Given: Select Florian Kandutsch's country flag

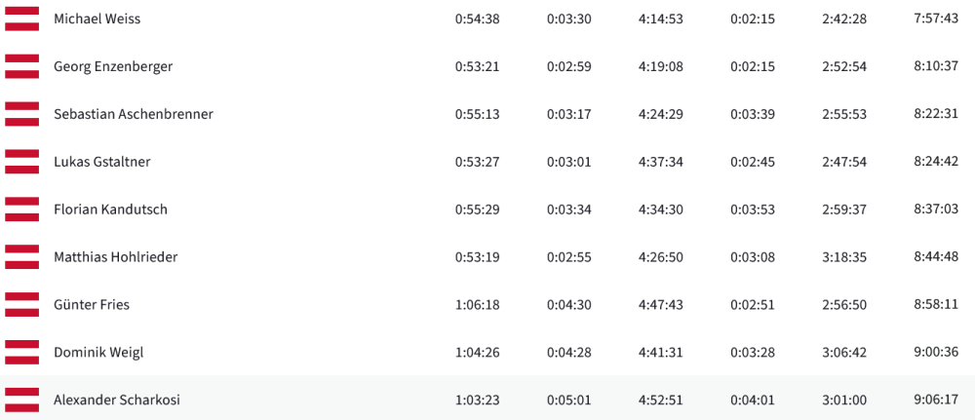Looking at the screenshot, I should click(x=21, y=210).
